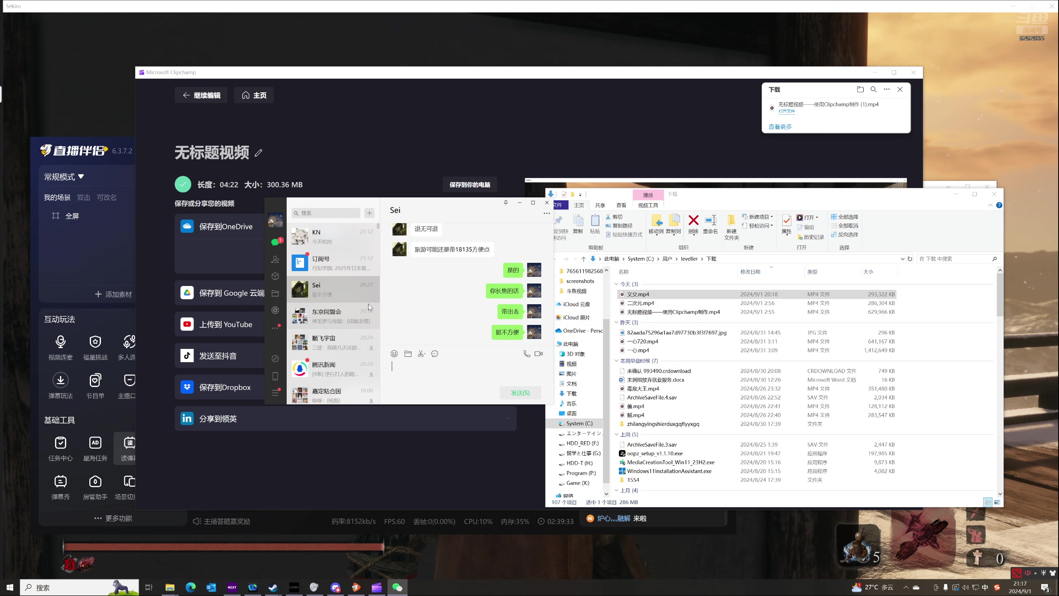
Task: Open emoji picker in WeChat chat
Action: [x=394, y=354]
